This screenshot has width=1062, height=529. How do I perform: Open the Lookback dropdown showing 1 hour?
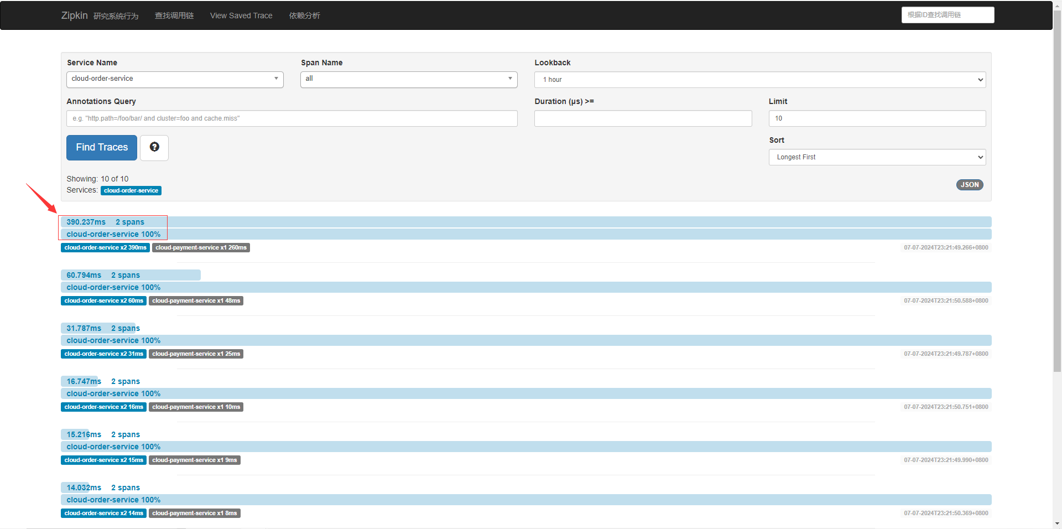click(x=760, y=80)
